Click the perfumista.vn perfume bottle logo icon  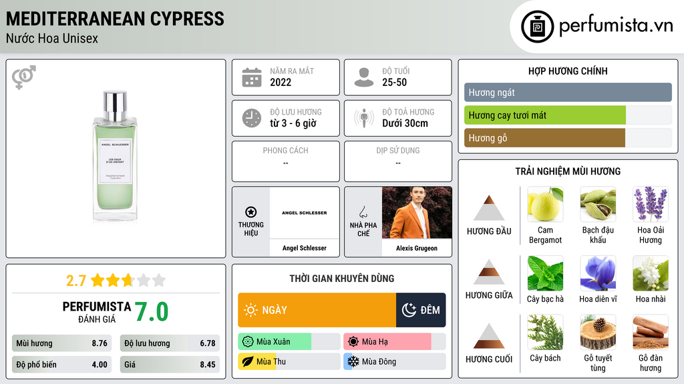[x=537, y=27]
